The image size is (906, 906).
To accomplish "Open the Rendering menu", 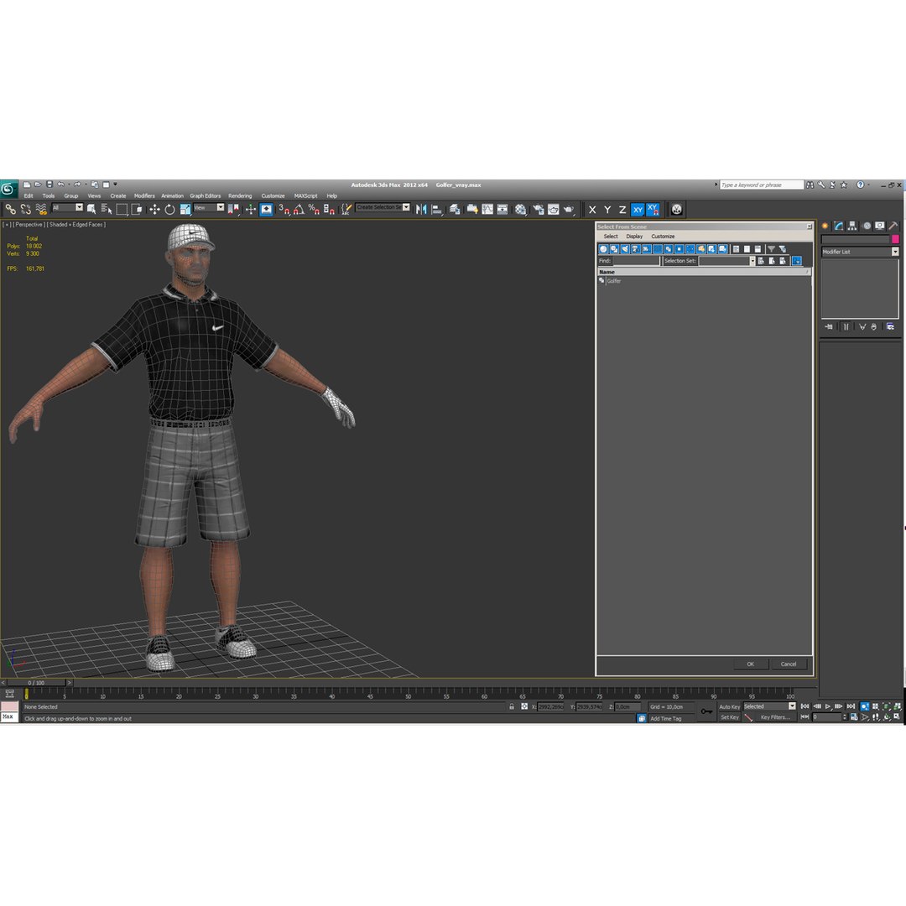I will pos(240,195).
